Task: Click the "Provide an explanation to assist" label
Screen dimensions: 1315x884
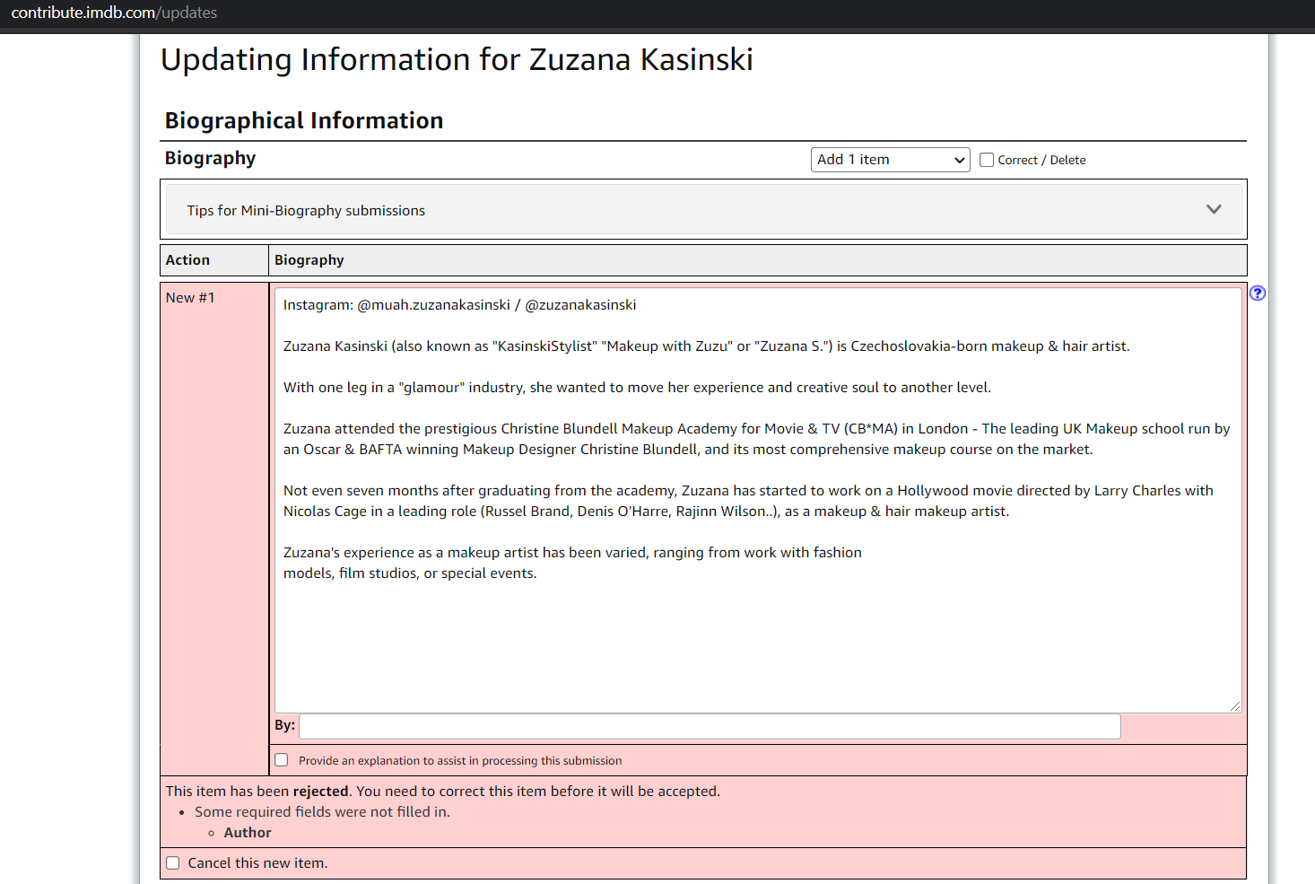Action: (459, 760)
